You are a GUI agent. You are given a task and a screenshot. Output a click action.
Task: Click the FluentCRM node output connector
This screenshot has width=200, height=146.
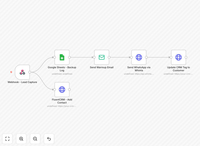pyautogui.click(x=69, y=90)
